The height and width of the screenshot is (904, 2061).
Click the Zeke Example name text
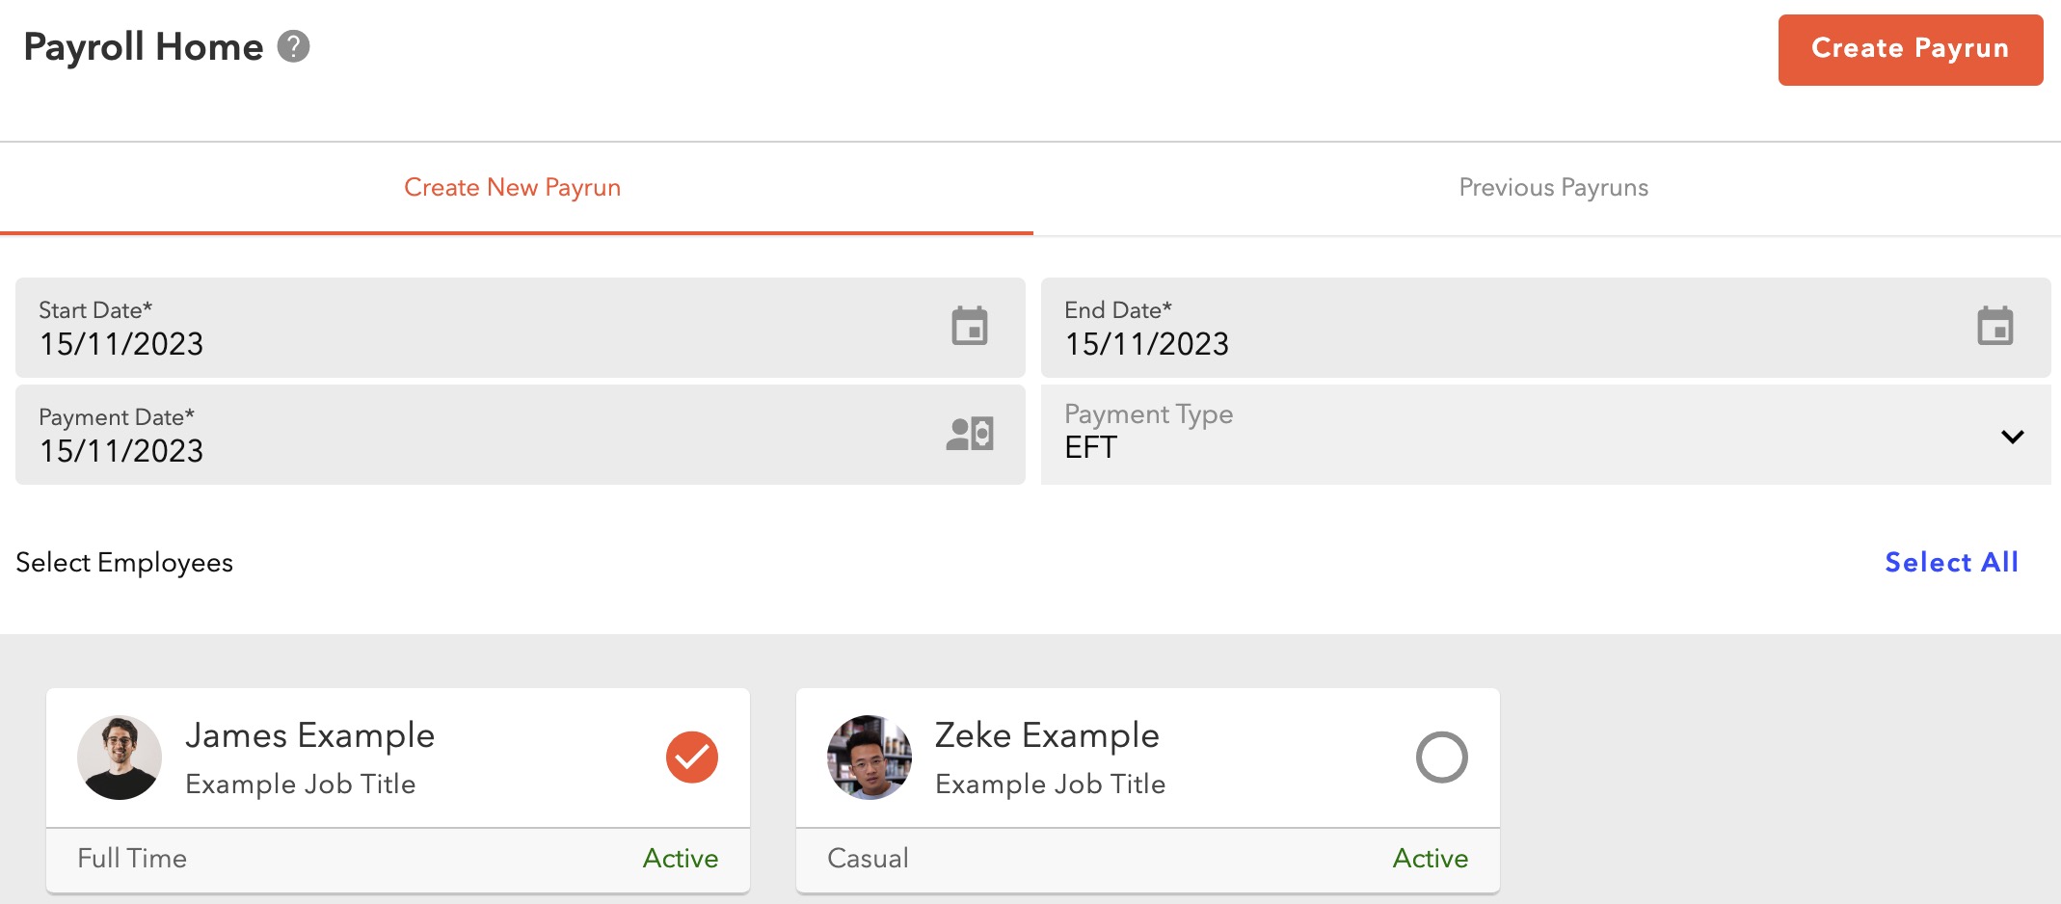(1047, 735)
